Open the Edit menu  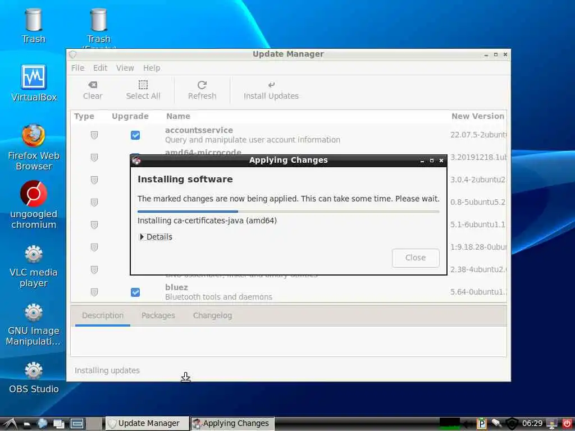point(100,68)
